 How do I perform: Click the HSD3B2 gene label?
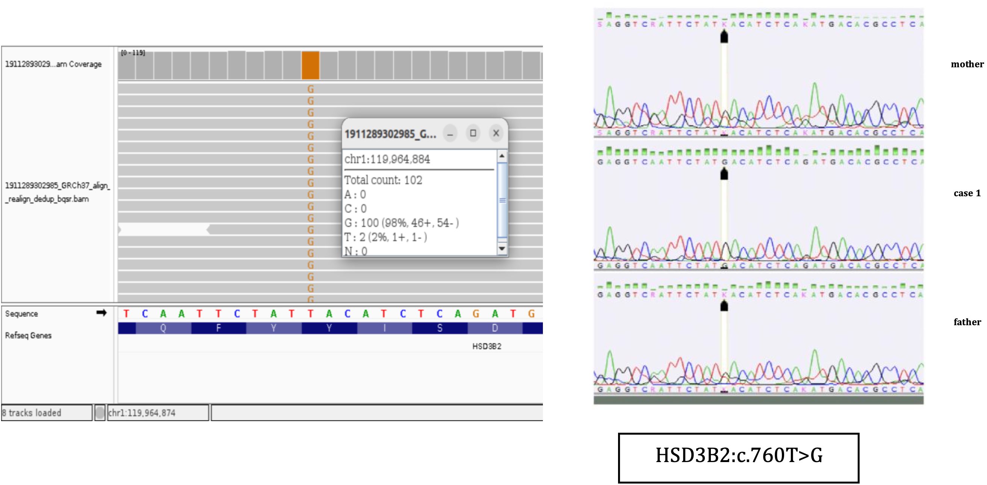[x=487, y=346]
